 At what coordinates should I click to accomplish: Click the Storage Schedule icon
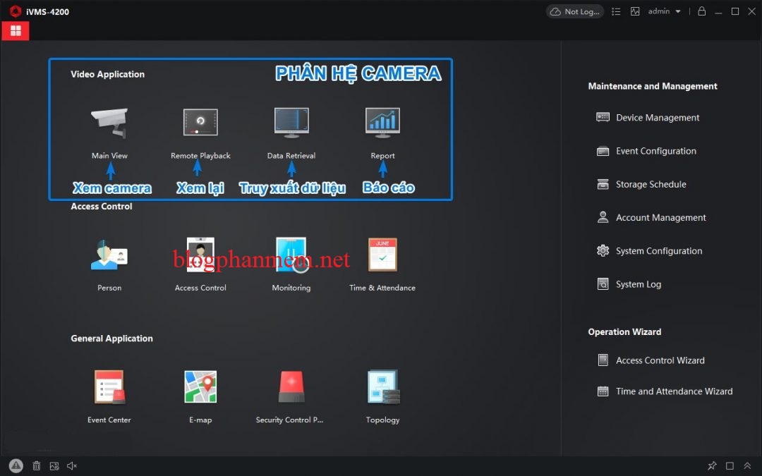(603, 184)
